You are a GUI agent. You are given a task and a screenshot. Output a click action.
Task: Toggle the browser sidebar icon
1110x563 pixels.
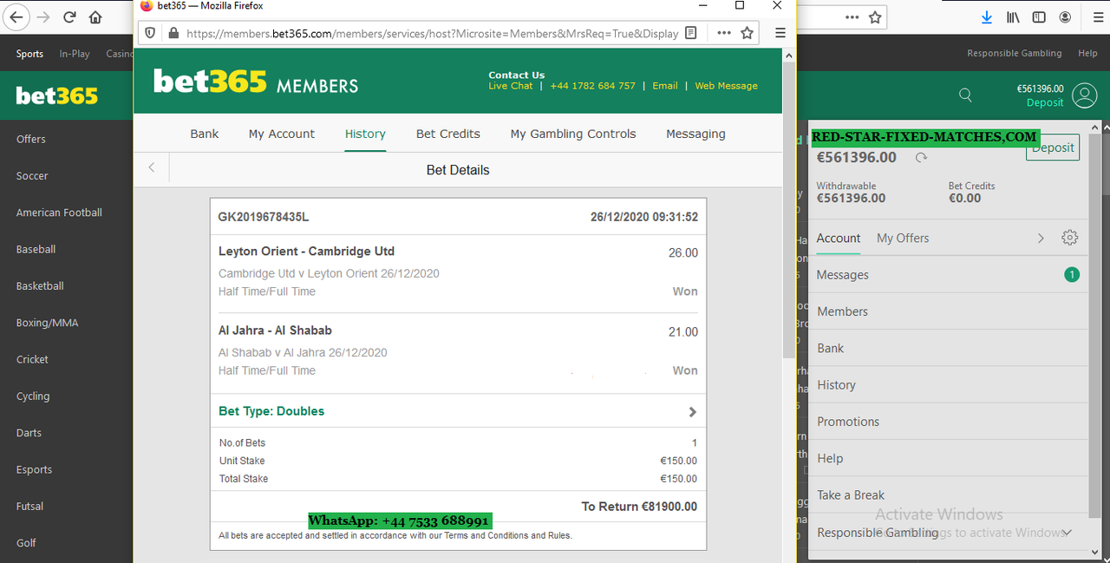click(1039, 16)
